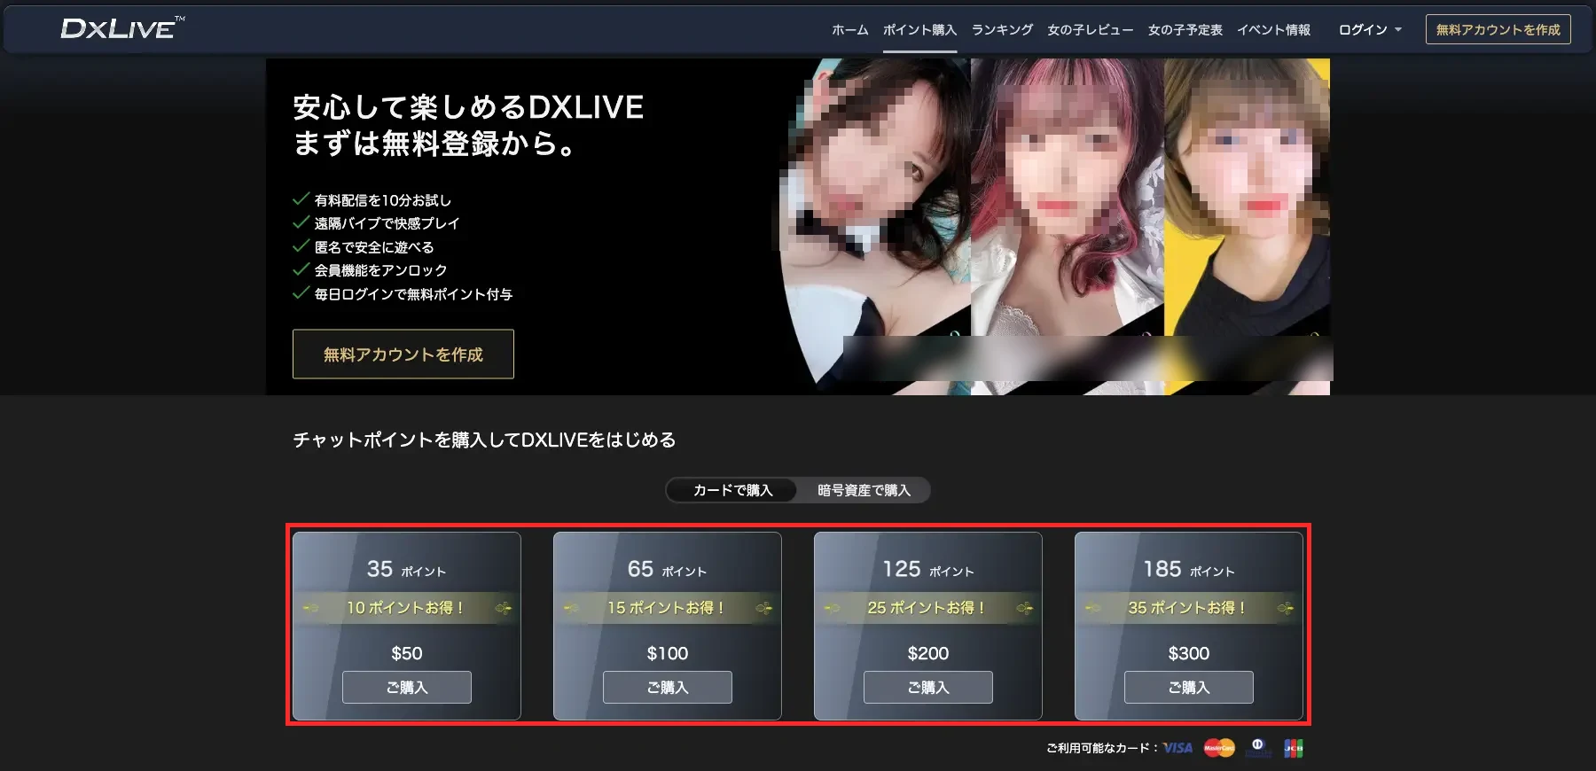Purchase the 35 point $50 package
The width and height of the screenshot is (1596, 771).
click(x=407, y=687)
